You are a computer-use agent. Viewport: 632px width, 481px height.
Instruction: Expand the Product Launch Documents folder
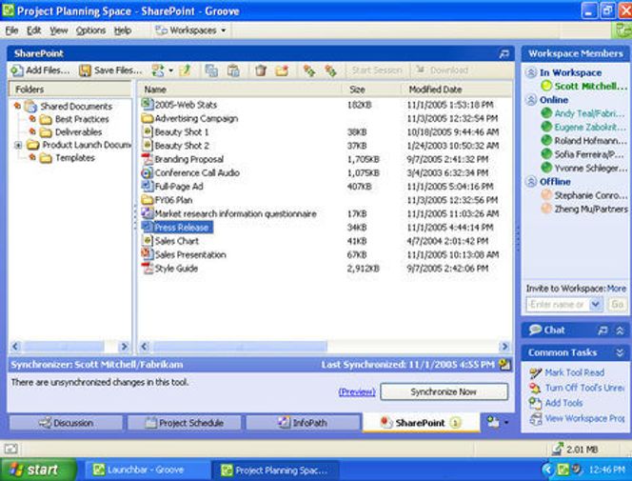pyautogui.click(x=18, y=145)
